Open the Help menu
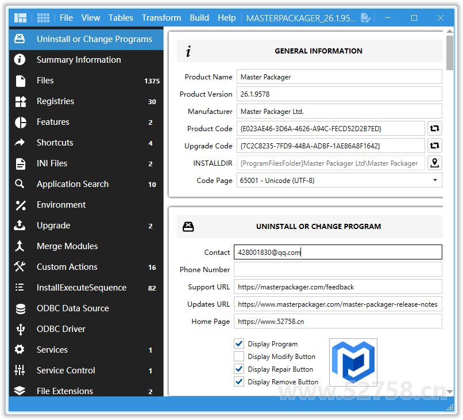The image size is (463, 420). point(227,18)
